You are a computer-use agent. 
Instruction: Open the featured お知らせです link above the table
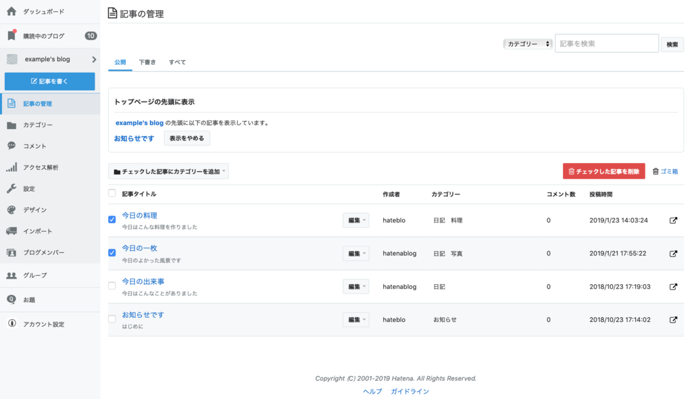(x=134, y=139)
